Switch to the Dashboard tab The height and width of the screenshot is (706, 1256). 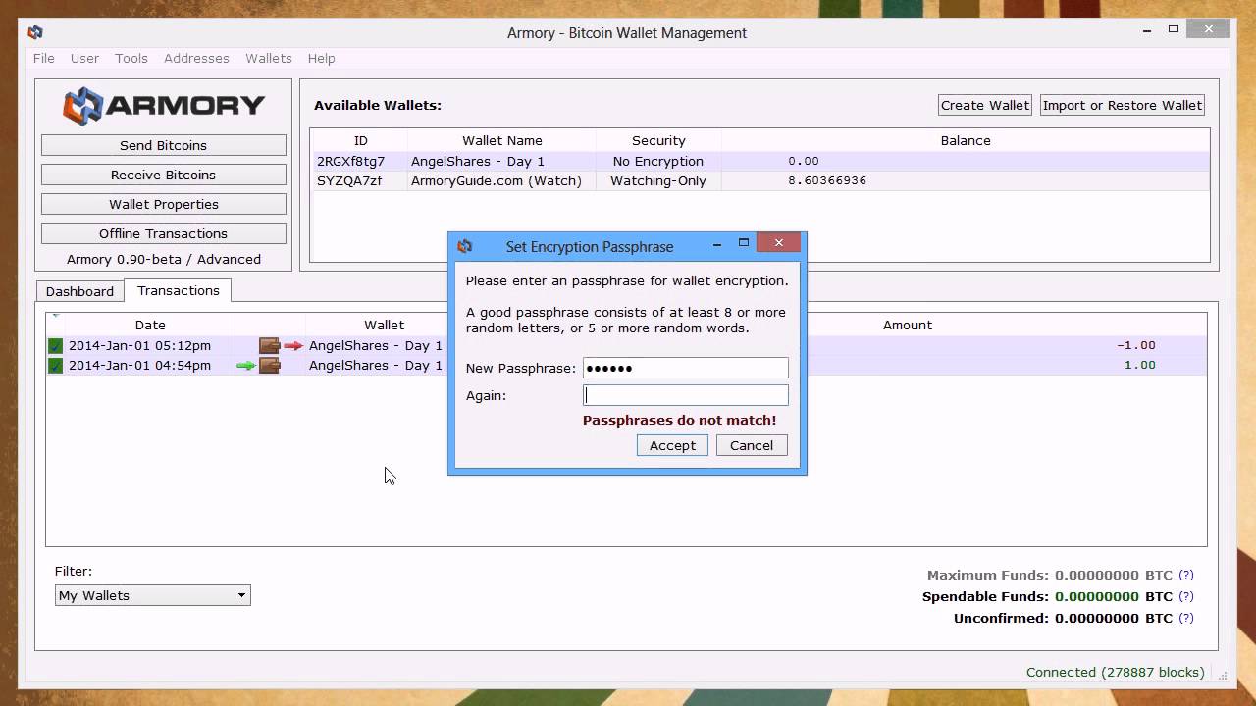click(79, 291)
